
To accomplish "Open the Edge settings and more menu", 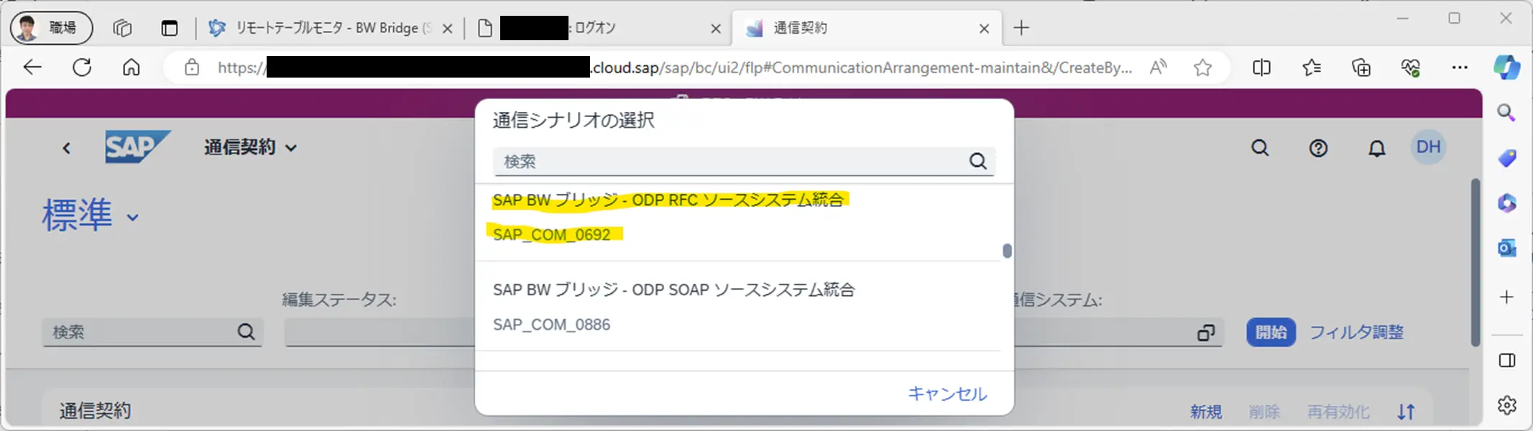I will [1460, 68].
